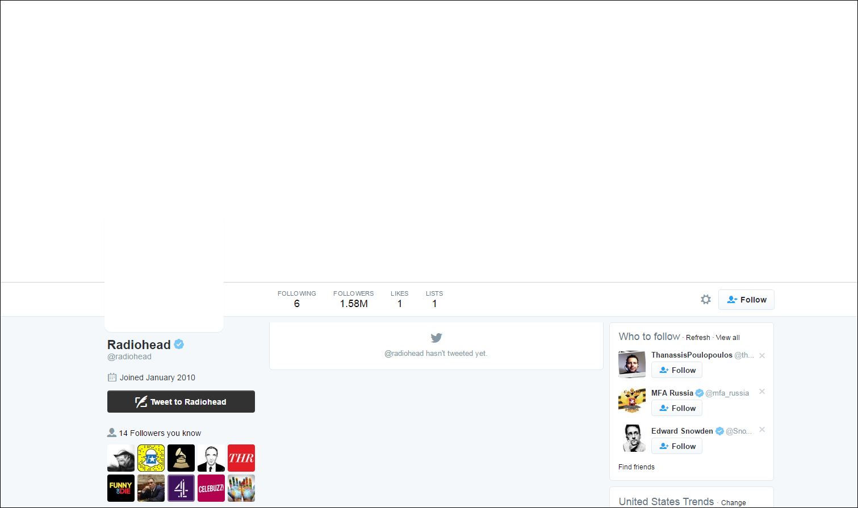Click the Find friends link
Image resolution: width=858 pixels, height=508 pixels.
636,467
